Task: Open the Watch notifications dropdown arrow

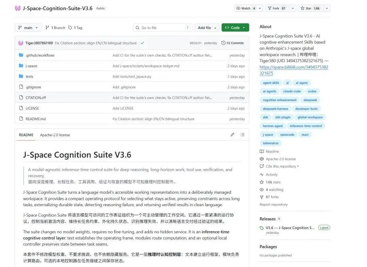Action: 260,8
